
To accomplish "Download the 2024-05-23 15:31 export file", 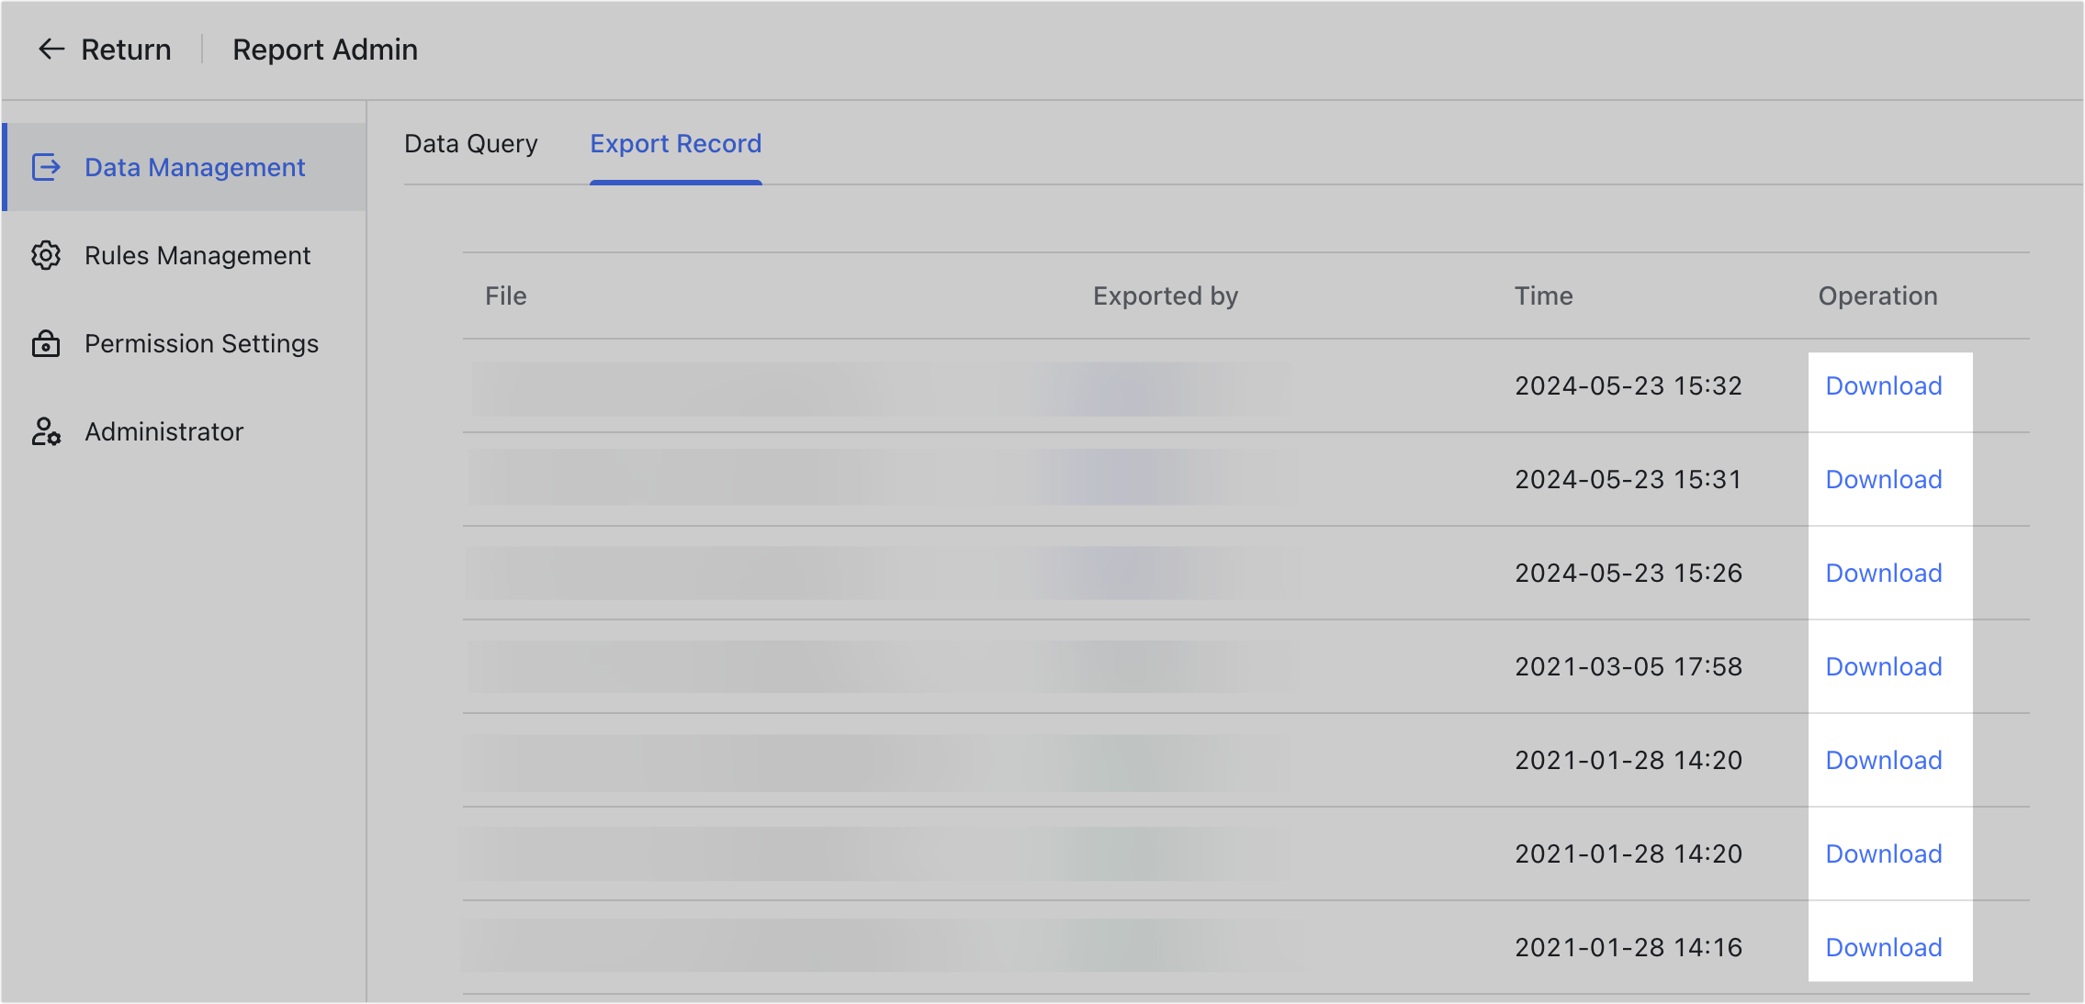I will pos(1884,479).
